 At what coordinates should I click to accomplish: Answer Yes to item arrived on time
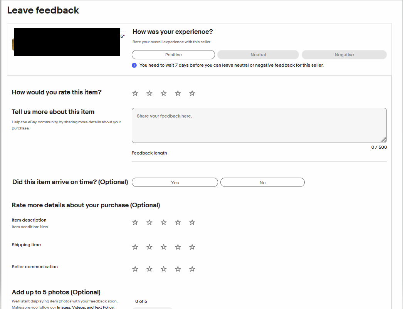(175, 182)
